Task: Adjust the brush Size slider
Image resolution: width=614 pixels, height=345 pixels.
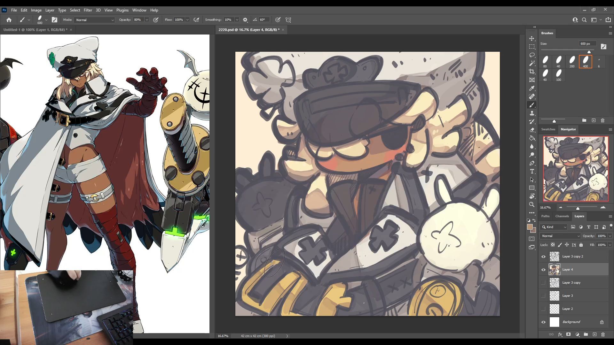Action: pos(589,51)
